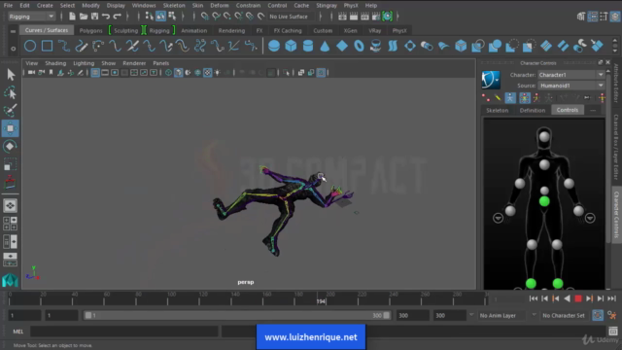Activate the Rotate tool

point(11,147)
